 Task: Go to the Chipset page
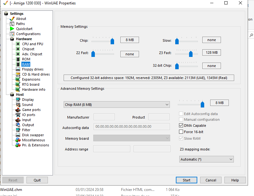(x=28, y=49)
